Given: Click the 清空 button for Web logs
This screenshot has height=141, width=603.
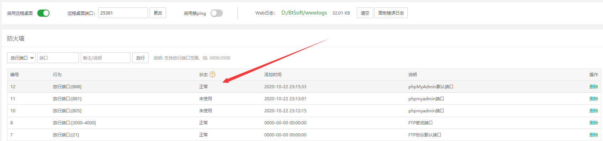Looking at the screenshot, I should tap(365, 13).
